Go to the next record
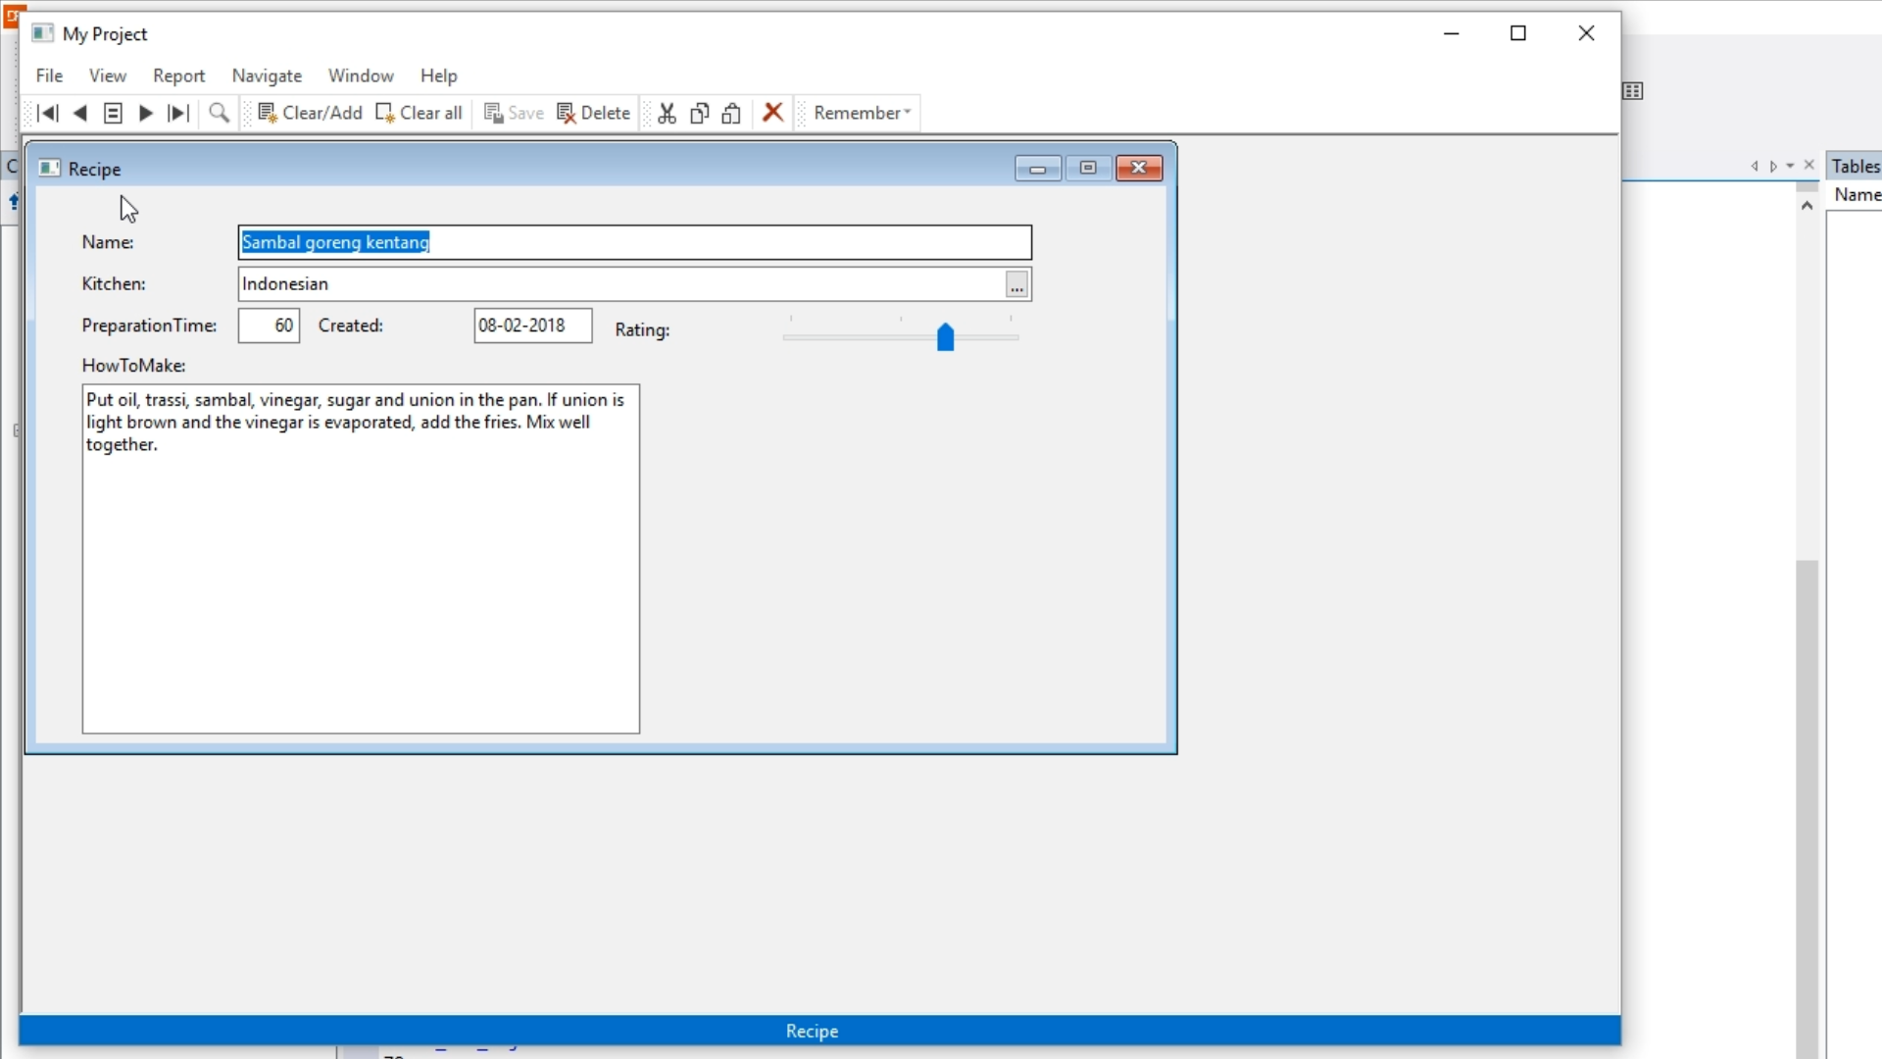 click(x=146, y=113)
